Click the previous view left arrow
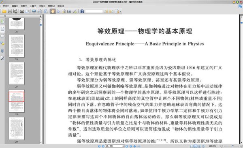The height and width of the screenshot is (148, 243). coord(135,146)
